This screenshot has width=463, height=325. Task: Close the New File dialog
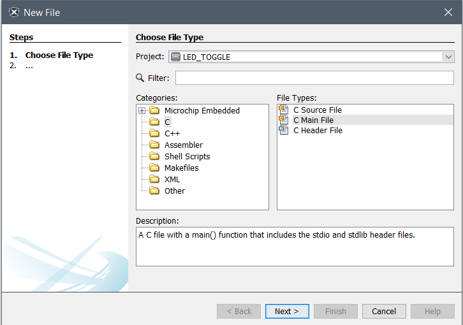(x=448, y=12)
